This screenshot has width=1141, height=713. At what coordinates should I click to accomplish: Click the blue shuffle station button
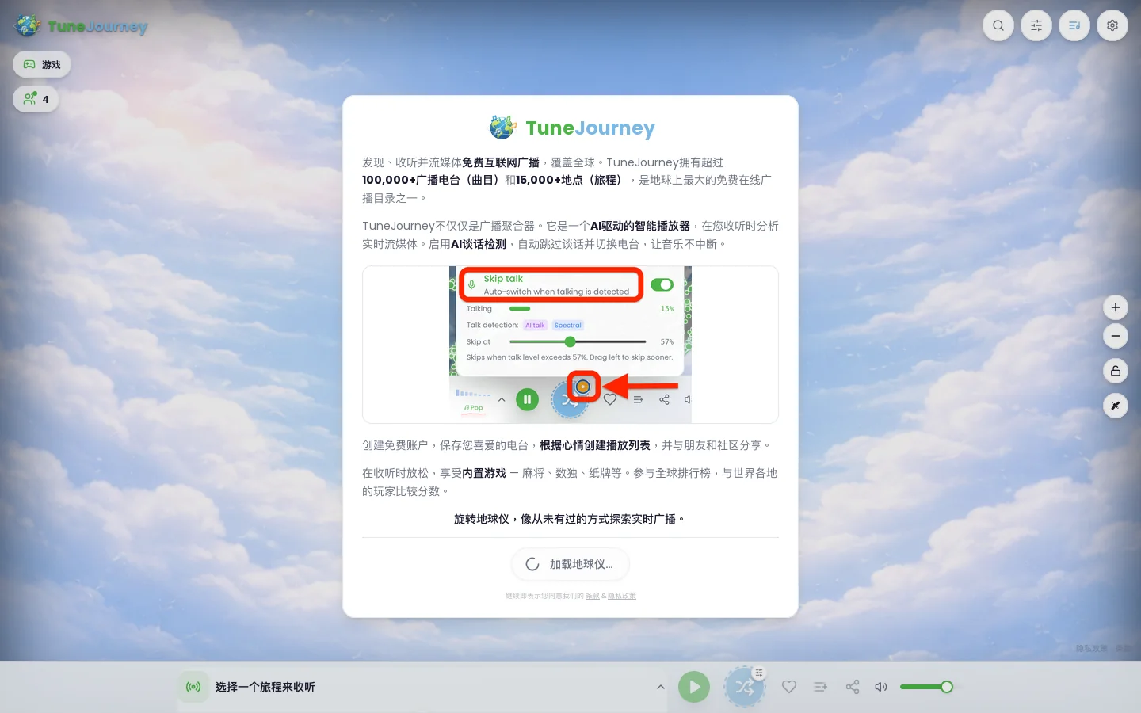[745, 687]
